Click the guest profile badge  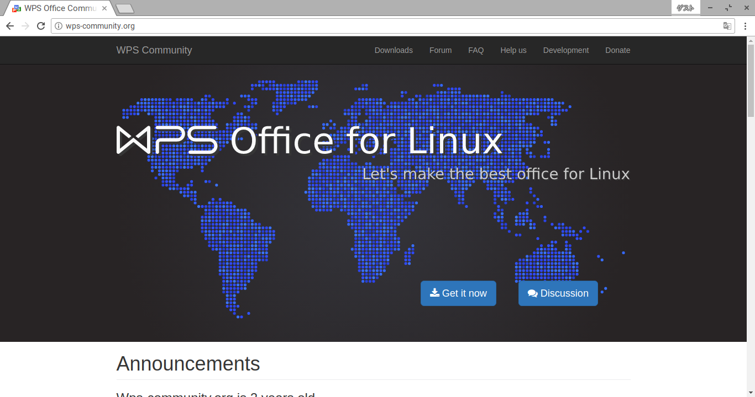(x=685, y=8)
